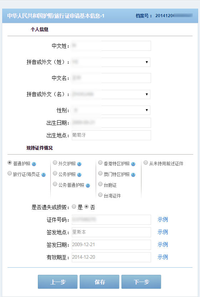Expand the 拼音或外文（姓） dropdown
The height and width of the screenshot is (297, 200).
pos(111,62)
